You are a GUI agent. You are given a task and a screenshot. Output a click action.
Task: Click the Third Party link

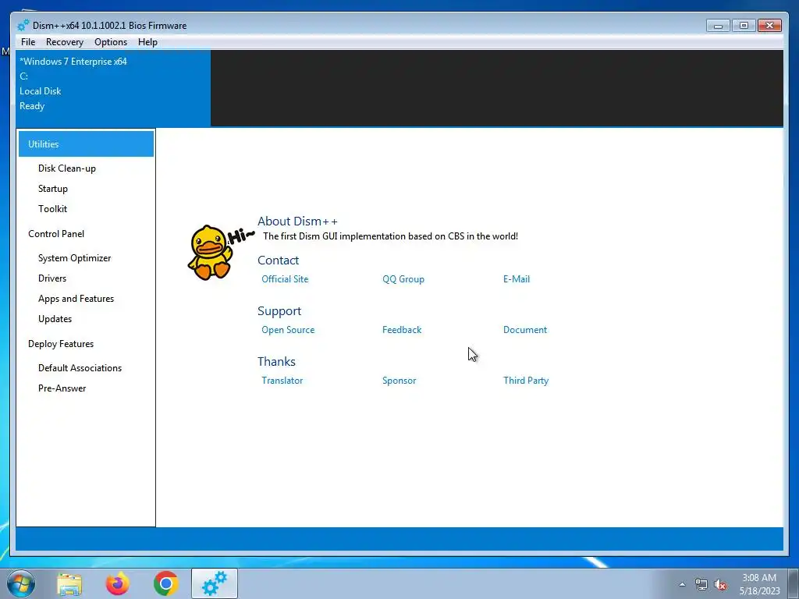tap(525, 381)
